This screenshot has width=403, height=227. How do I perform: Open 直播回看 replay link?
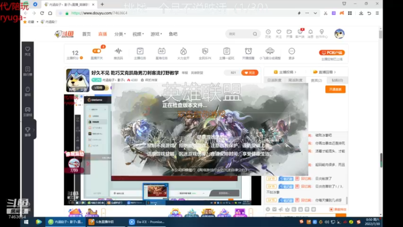click(x=324, y=72)
